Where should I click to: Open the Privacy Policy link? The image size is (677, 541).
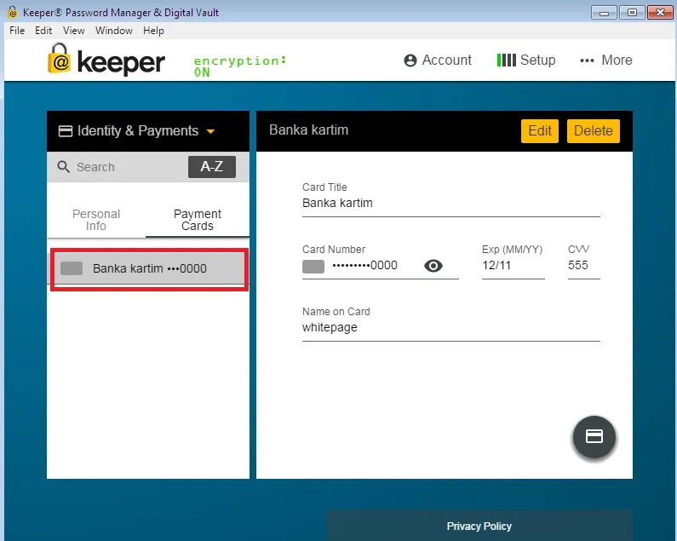click(x=479, y=526)
